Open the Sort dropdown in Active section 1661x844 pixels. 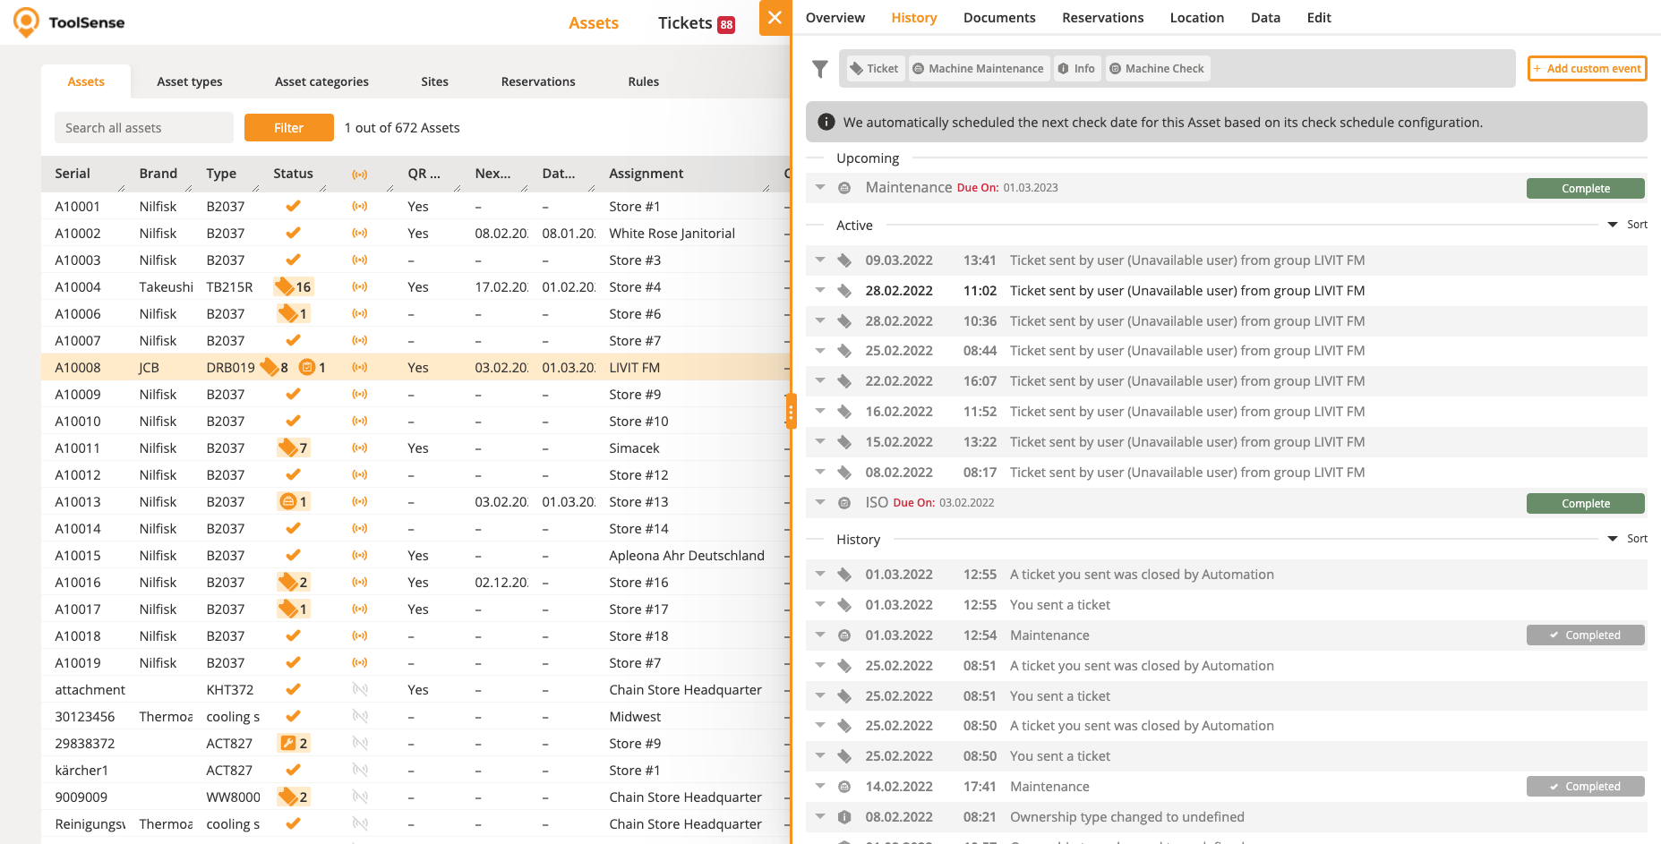click(1627, 225)
